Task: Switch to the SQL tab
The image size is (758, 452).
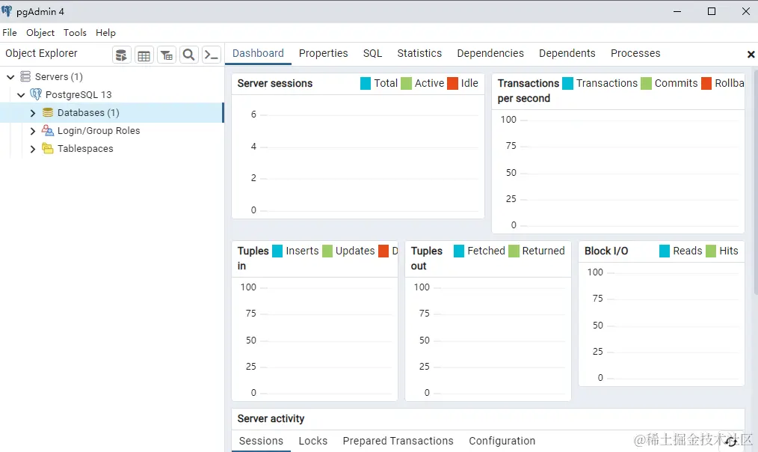Action: (x=373, y=53)
